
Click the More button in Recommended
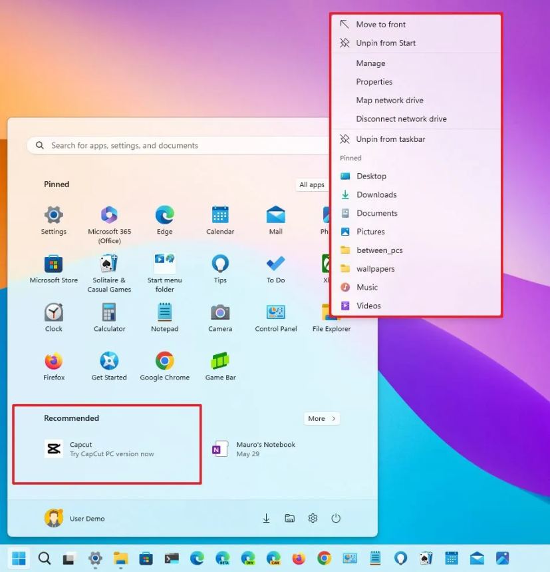click(x=322, y=419)
